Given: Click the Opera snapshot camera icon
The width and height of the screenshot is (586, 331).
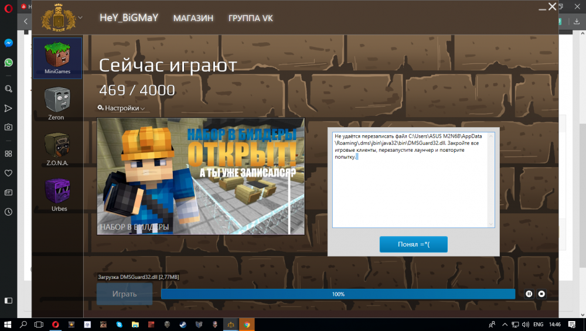Looking at the screenshot, I should tap(9, 127).
